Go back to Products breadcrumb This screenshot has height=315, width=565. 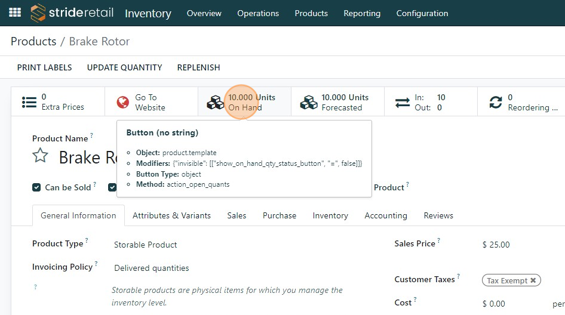click(33, 41)
